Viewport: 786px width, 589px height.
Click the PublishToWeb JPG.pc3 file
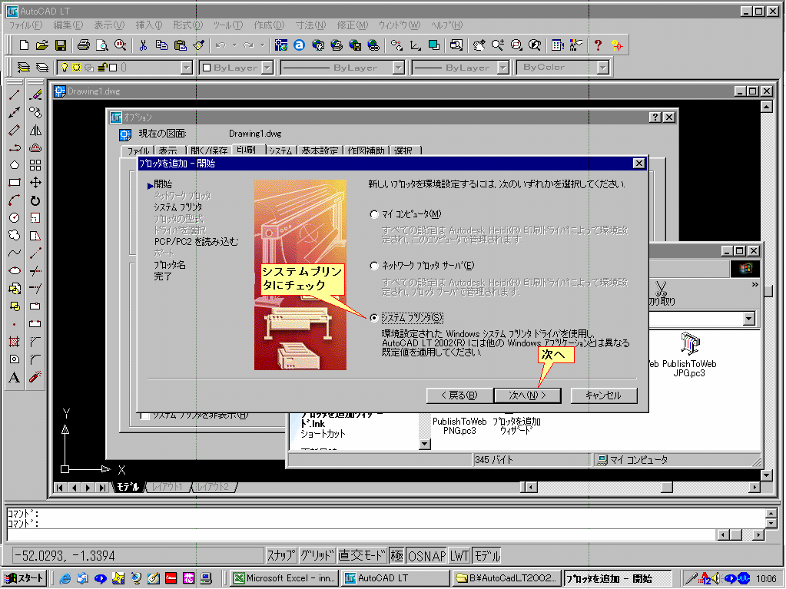point(689,355)
